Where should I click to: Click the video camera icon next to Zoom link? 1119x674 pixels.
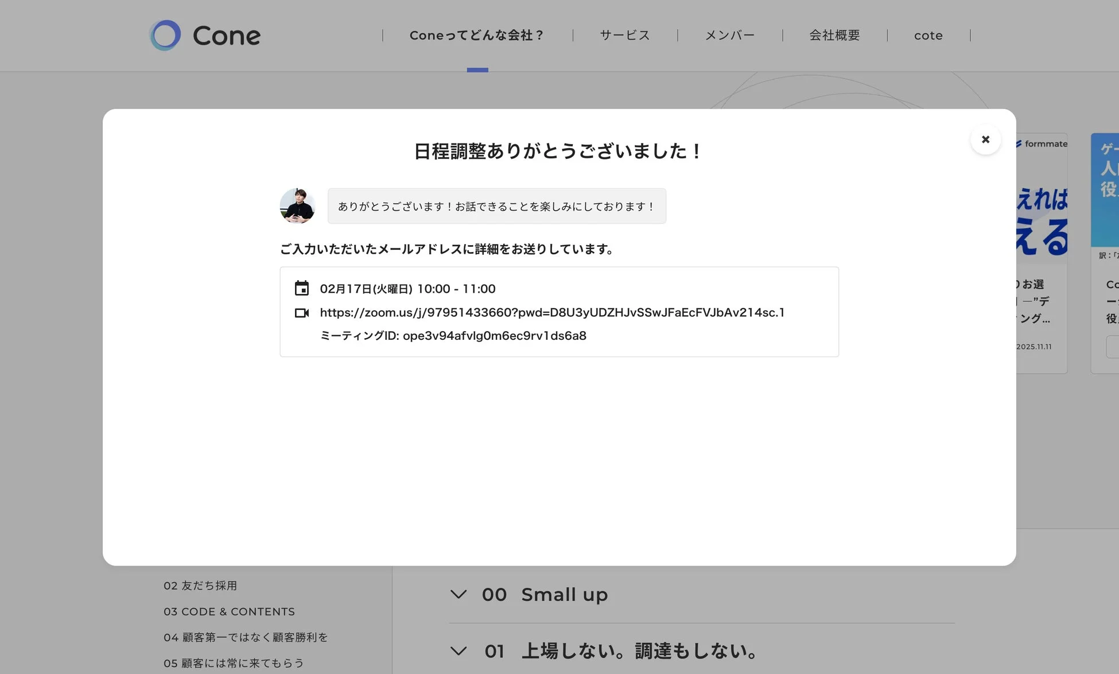302,312
